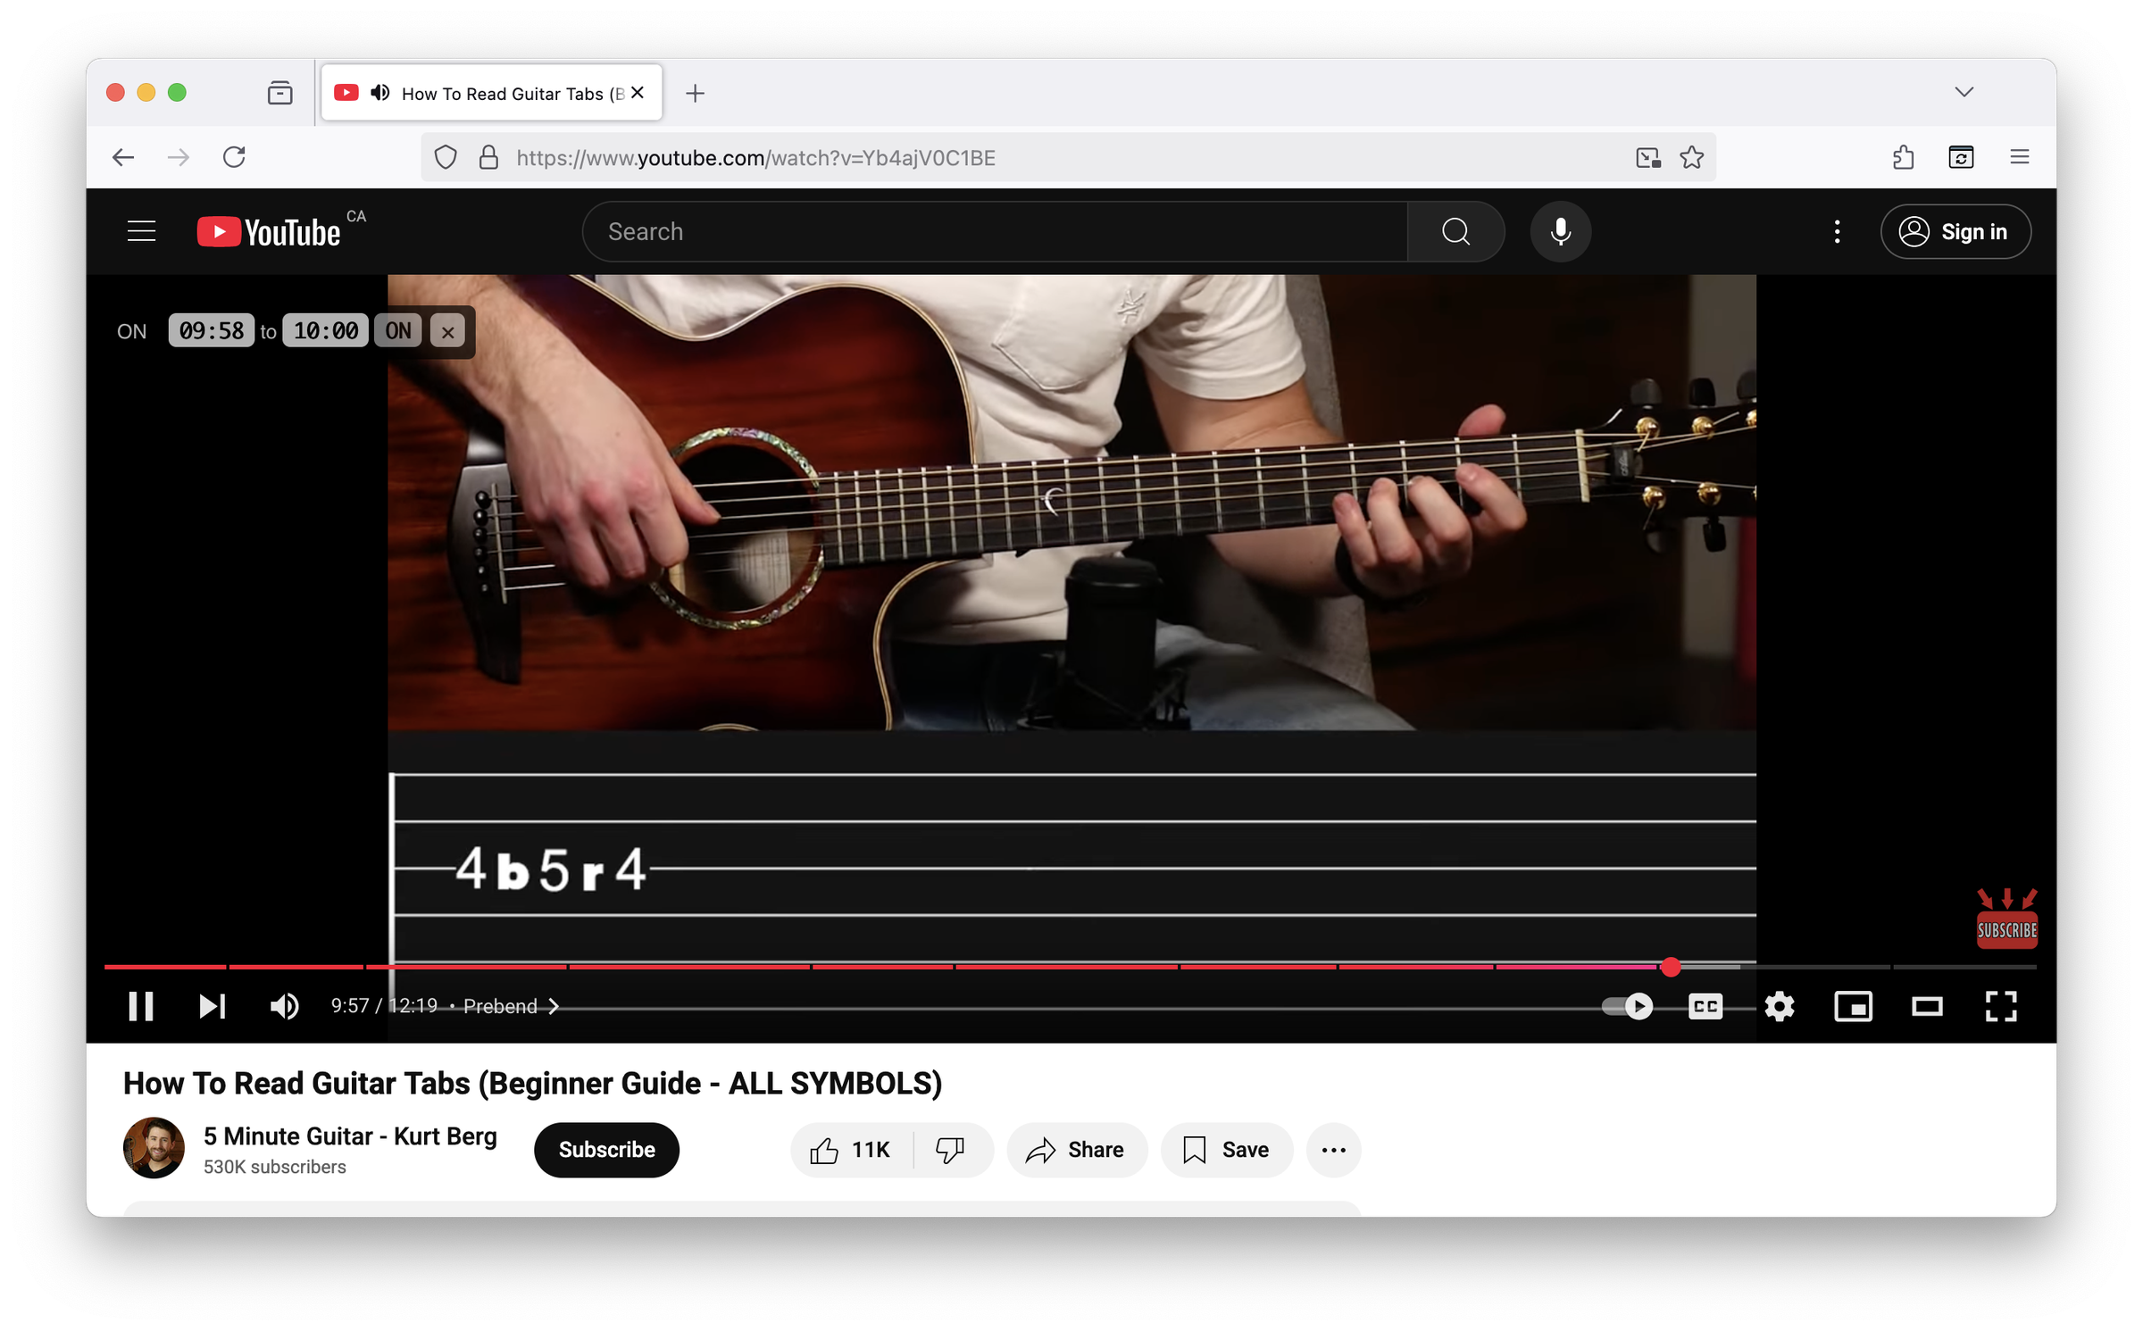Click the Sign in button

1955,231
